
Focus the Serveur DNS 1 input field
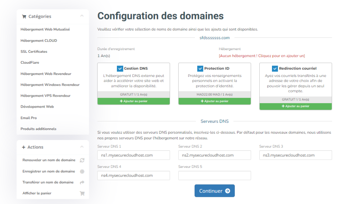pyautogui.click(x=134, y=155)
